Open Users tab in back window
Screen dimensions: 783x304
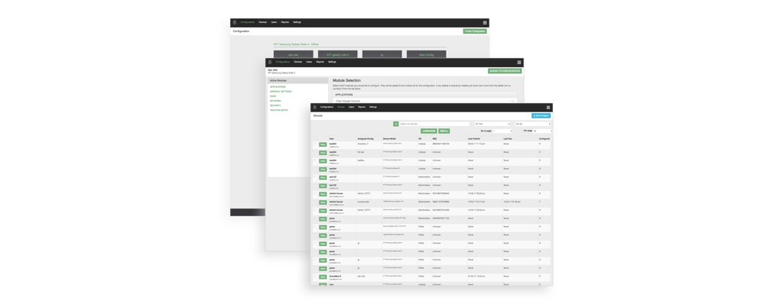pyautogui.click(x=275, y=22)
